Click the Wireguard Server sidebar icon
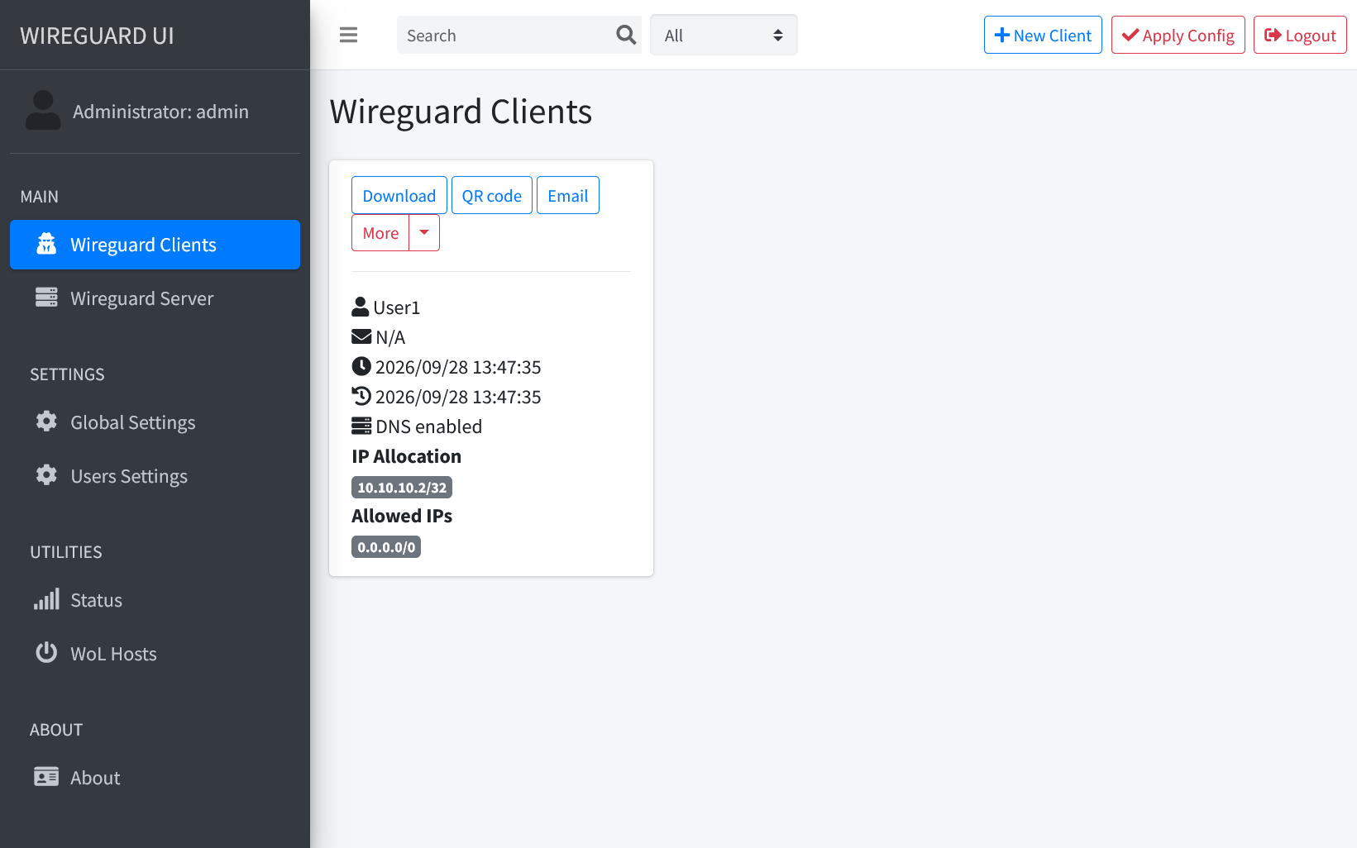The width and height of the screenshot is (1357, 848). (x=46, y=298)
